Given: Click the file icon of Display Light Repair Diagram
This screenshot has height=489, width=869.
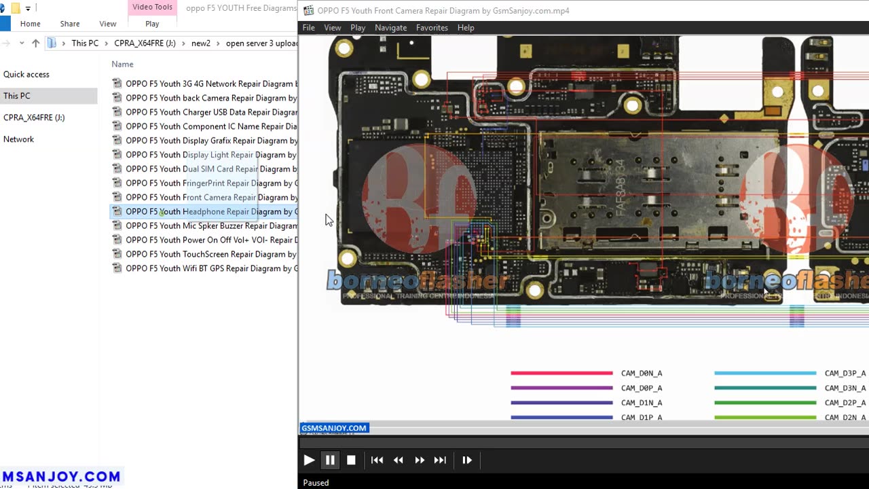Looking at the screenshot, I should coord(117,155).
